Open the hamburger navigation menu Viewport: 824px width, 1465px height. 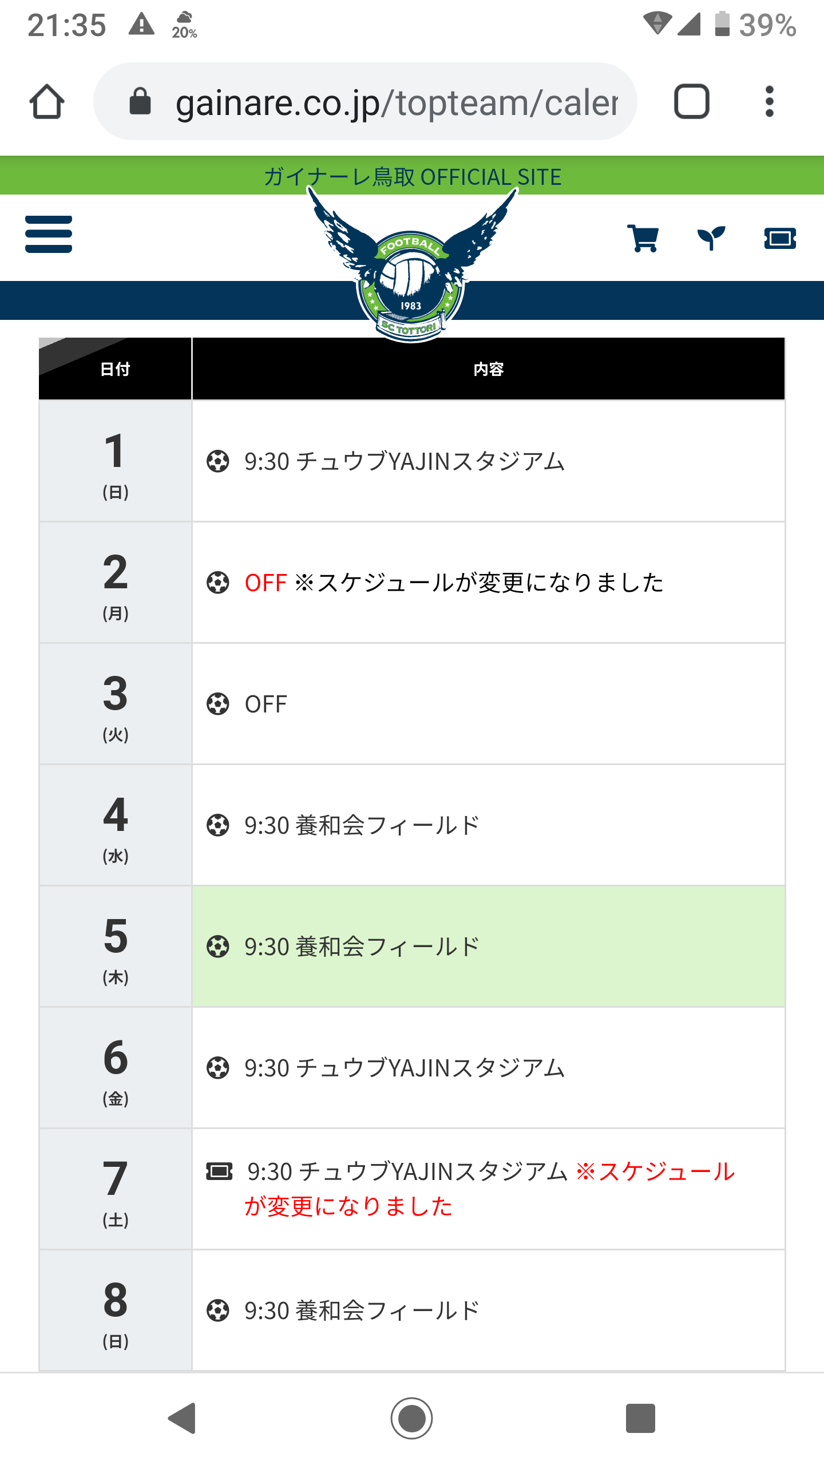coord(49,234)
